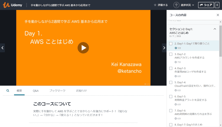Click the course content panel scrollbar thumb

[x=220, y=41]
